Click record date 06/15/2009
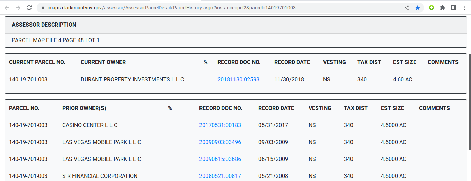471x181 pixels. click(x=273, y=159)
